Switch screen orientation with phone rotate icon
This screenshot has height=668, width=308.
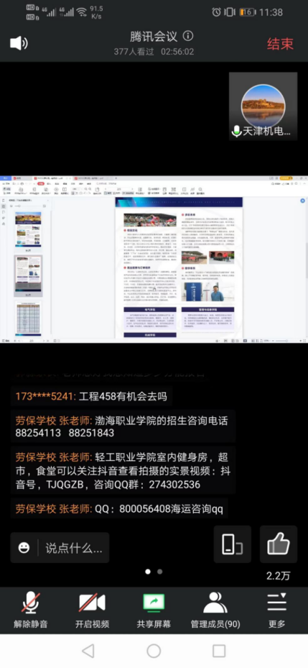pos(233,544)
